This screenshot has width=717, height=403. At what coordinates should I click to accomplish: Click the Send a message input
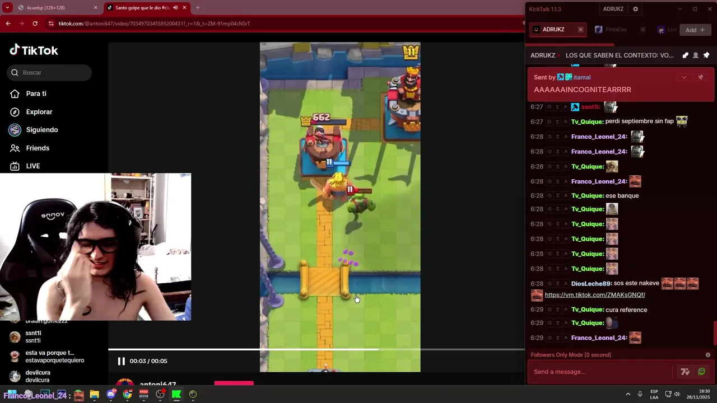pyautogui.click(x=599, y=372)
